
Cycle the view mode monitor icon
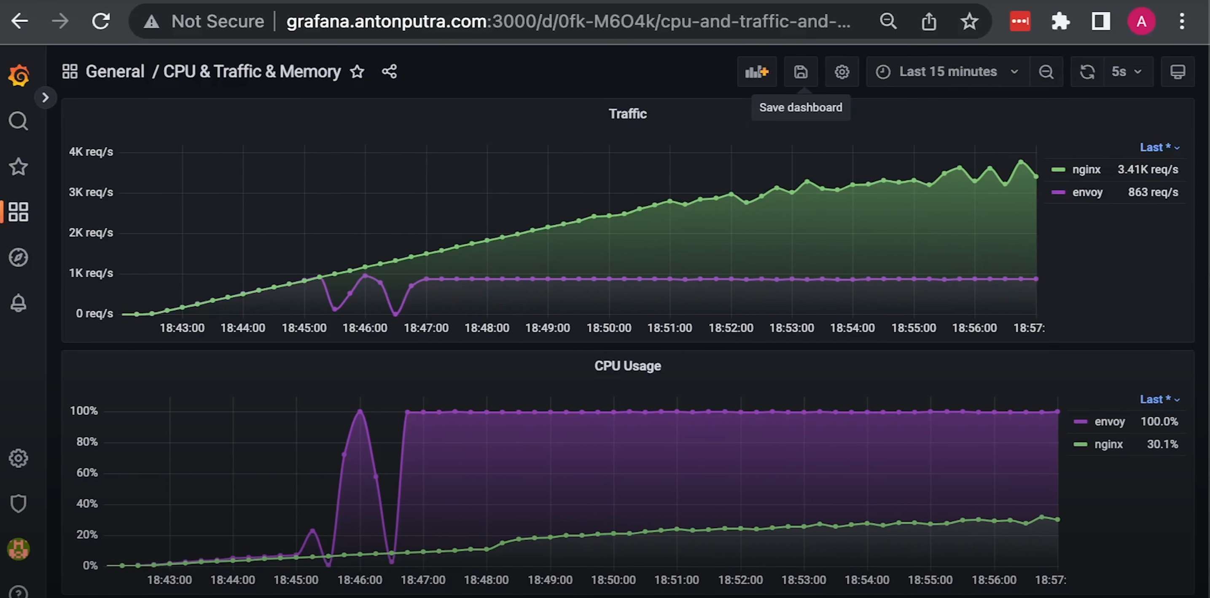coord(1177,72)
